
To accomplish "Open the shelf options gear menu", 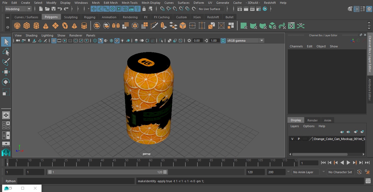I will pos(8,27).
